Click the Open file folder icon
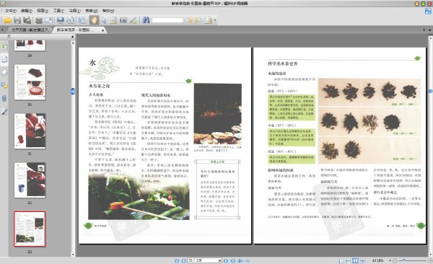This screenshot has height=264, width=433. coord(7,20)
